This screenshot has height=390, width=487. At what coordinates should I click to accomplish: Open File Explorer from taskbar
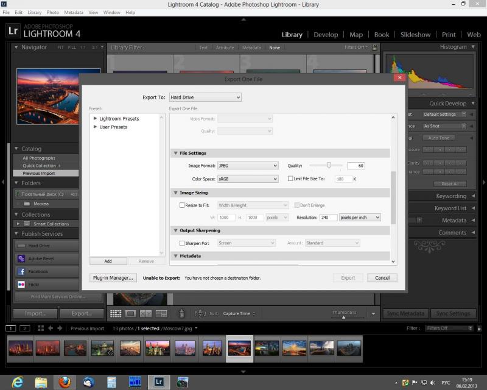[x=41, y=382]
